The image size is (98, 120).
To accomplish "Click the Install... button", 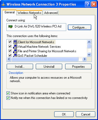I will (20, 67).
